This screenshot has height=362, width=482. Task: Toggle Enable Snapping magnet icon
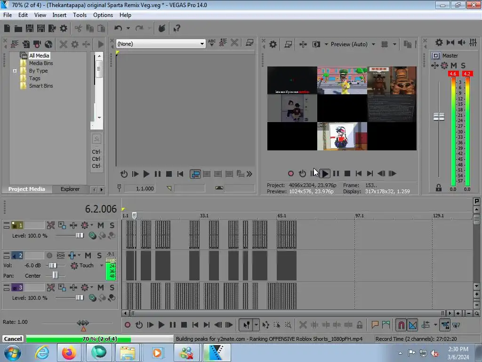tap(401, 325)
